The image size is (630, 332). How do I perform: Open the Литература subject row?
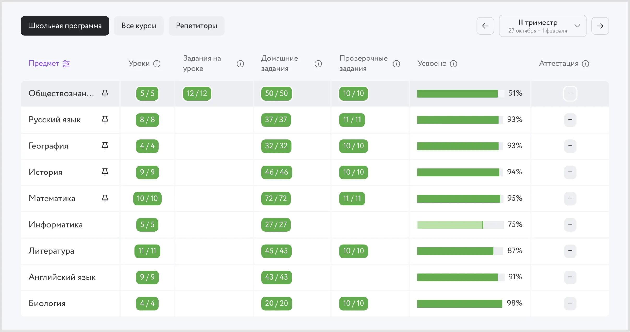(x=51, y=251)
